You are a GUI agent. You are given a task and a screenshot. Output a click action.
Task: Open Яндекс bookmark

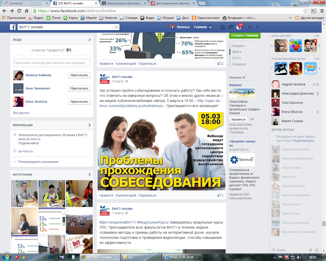pos(36,18)
